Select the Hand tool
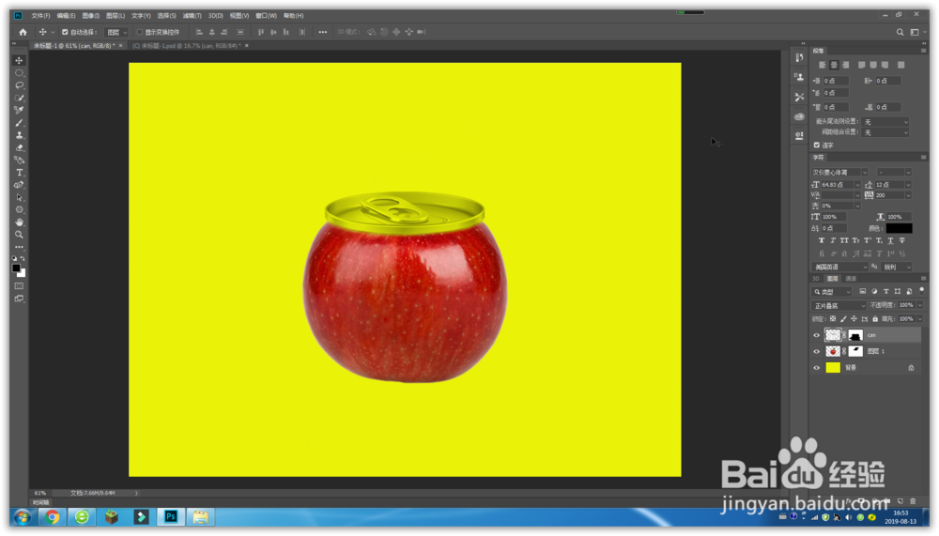Screen dimensions: 939x536 [x=19, y=222]
